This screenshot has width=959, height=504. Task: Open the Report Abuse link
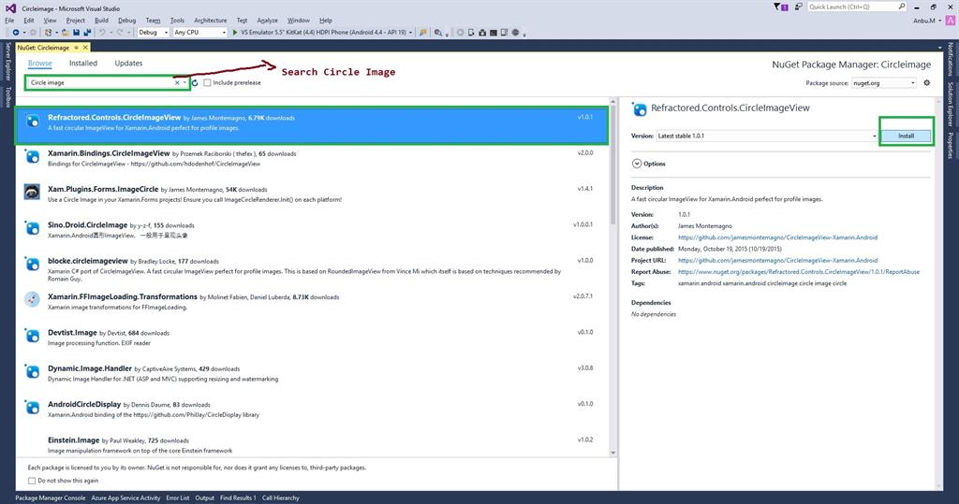tap(799, 272)
